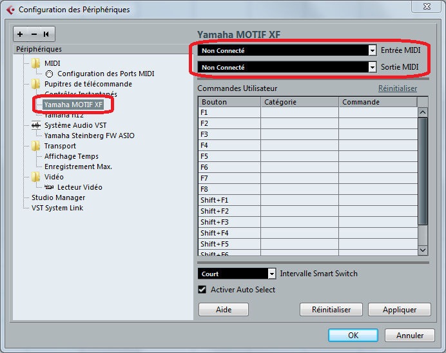
Task: Open the Entrée MIDI dropdown
Action: 372,50
